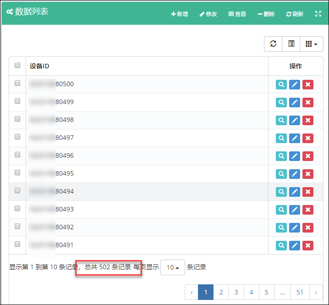The width and height of the screenshot is (329, 305).
Task: Go to previous page with left chevron
Action: (x=192, y=292)
